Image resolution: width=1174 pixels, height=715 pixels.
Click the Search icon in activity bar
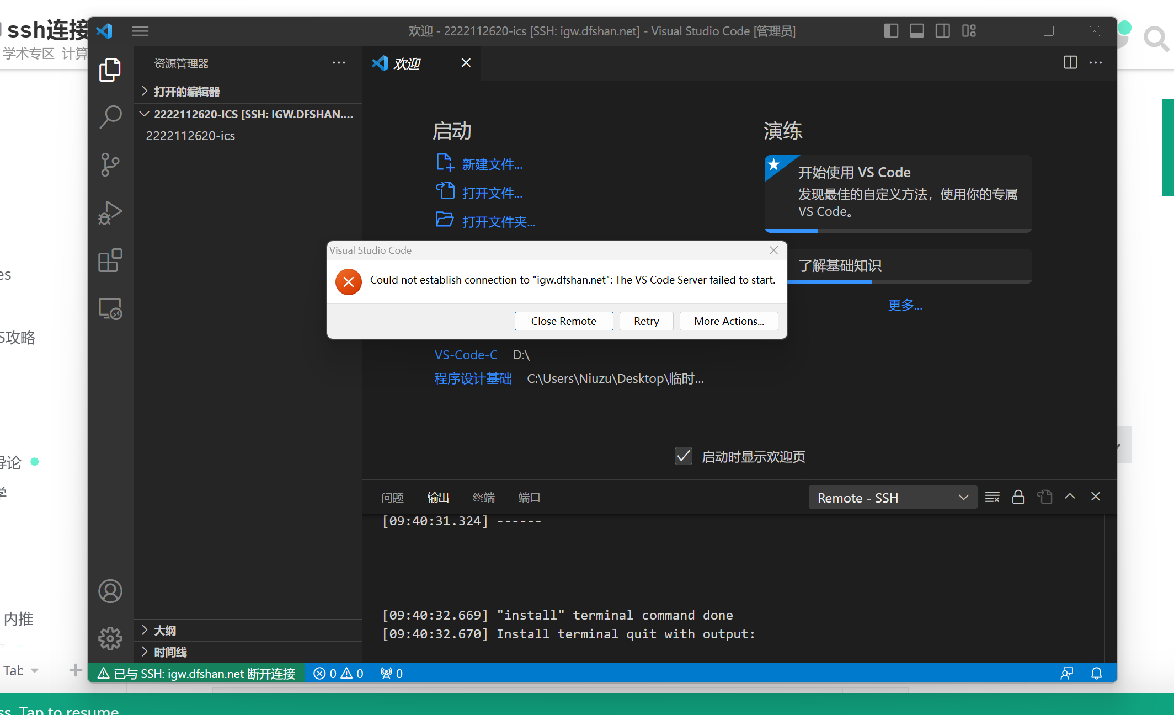click(110, 116)
